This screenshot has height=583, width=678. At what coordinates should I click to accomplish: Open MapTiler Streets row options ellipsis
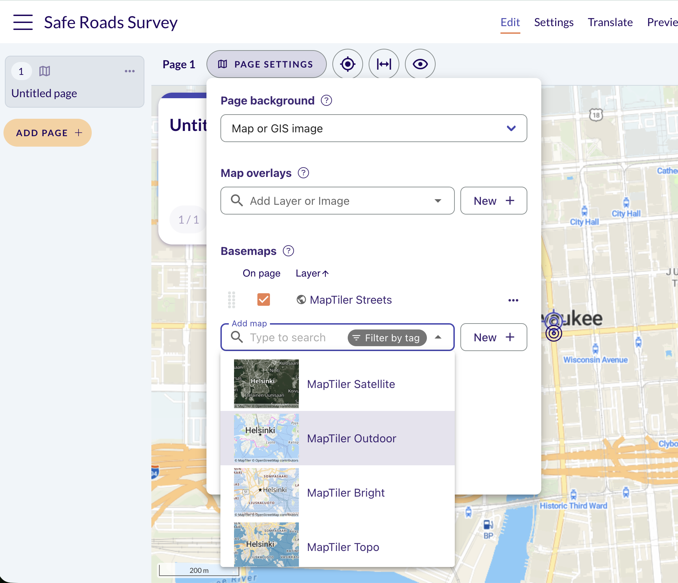pos(513,300)
